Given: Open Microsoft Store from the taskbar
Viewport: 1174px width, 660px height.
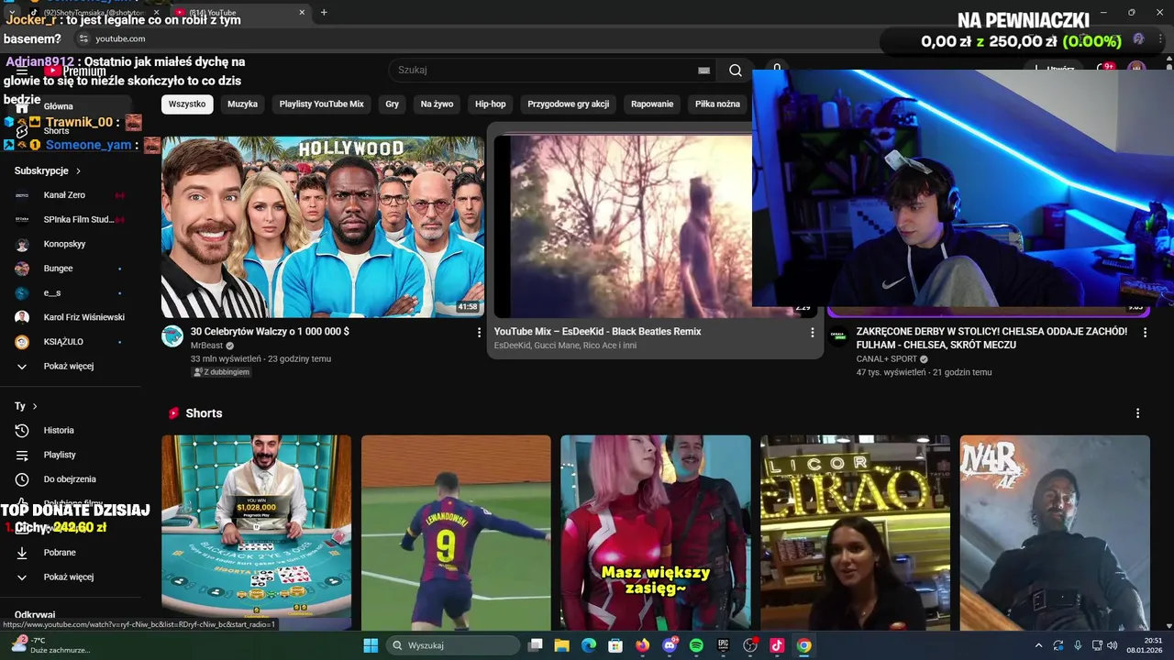Looking at the screenshot, I should click(615, 645).
